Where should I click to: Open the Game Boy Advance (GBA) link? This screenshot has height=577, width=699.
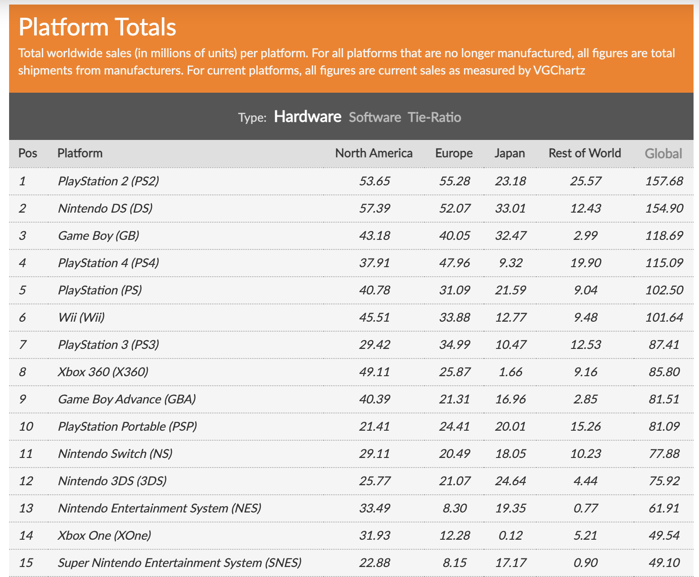pos(127,399)
